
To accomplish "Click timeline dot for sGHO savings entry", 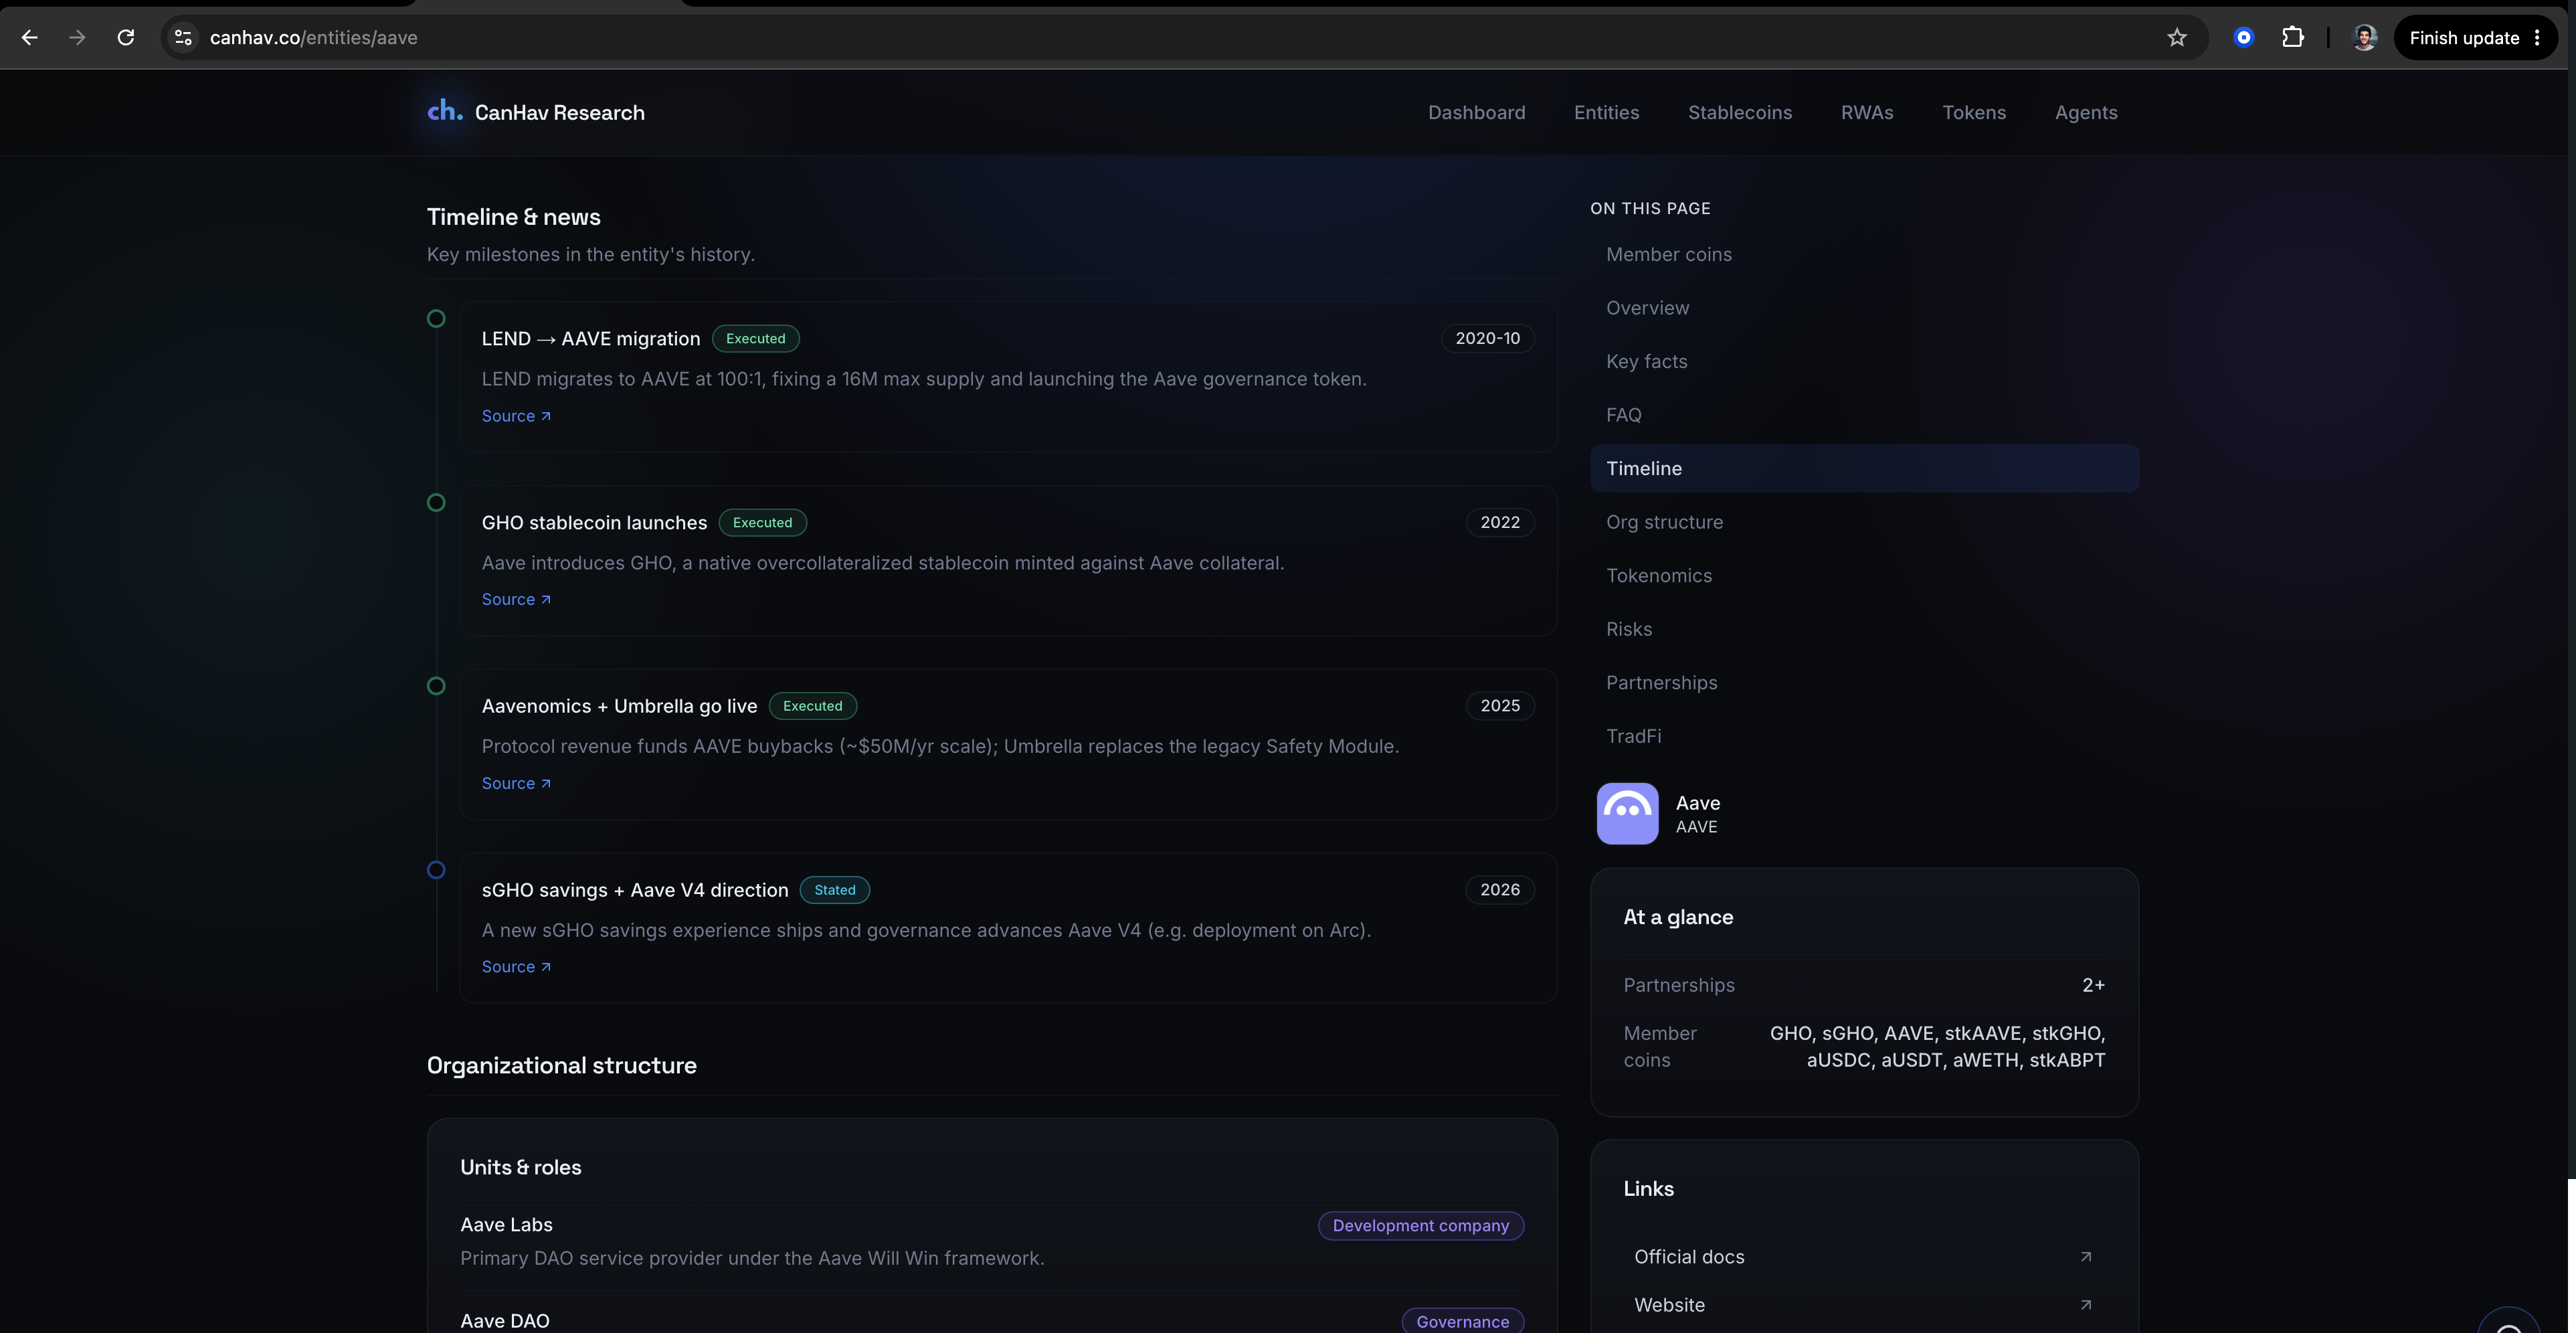I will click(x=436, y=870).
